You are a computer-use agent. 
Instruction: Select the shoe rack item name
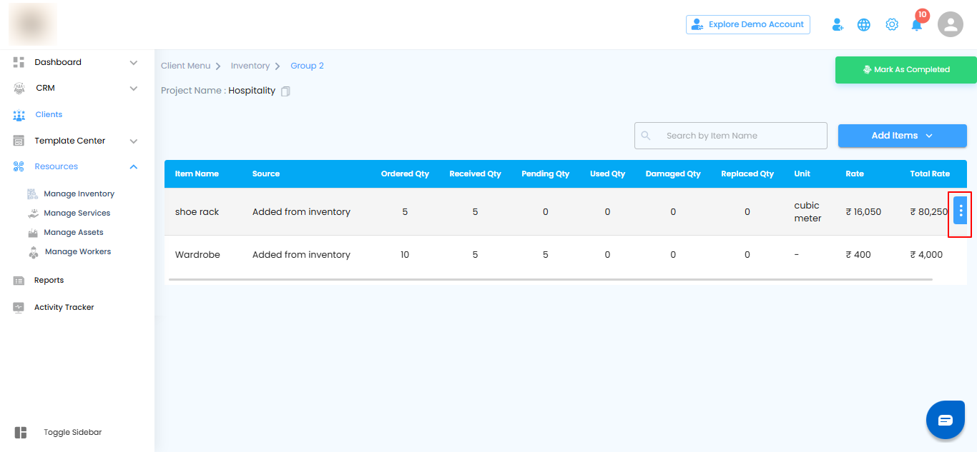tap(197, 211)
